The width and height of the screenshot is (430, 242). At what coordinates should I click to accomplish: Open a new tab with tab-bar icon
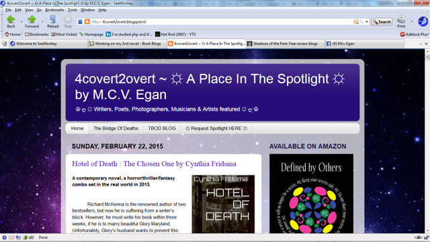tap(5, 44)
